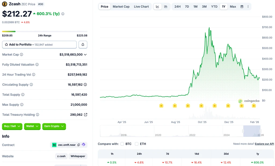Open Market Cap info icon

point(21,55)
